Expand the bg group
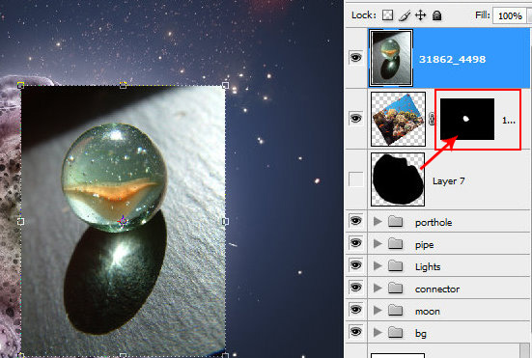 click(378, 332)
